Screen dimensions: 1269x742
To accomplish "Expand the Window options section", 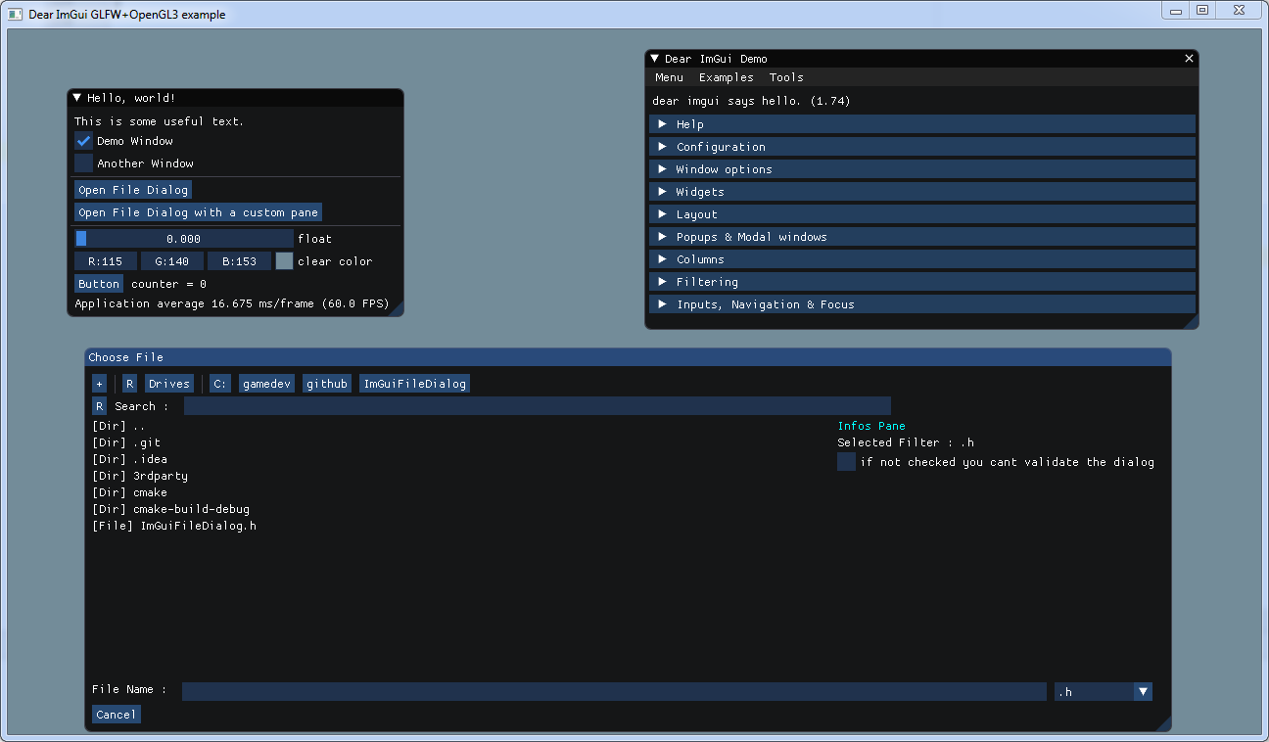I will (x=922, y=169).
